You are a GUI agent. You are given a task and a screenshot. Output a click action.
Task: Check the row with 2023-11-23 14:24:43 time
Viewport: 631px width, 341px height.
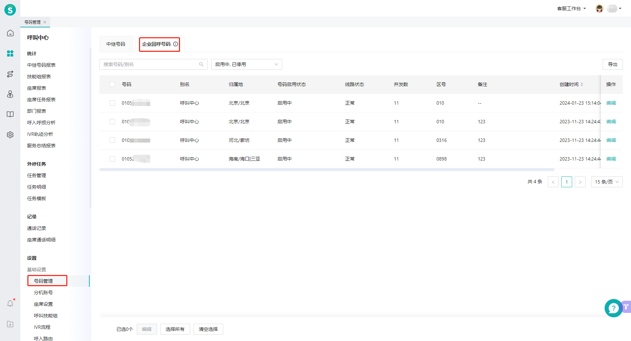point(112,122)
